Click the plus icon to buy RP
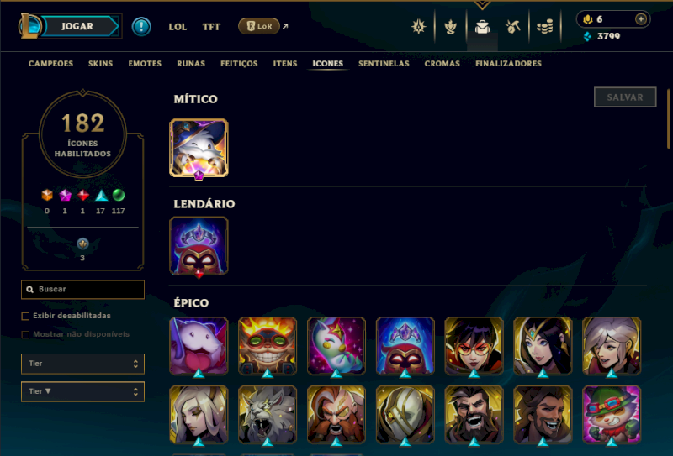673x456 pixels. coord(641,19)
